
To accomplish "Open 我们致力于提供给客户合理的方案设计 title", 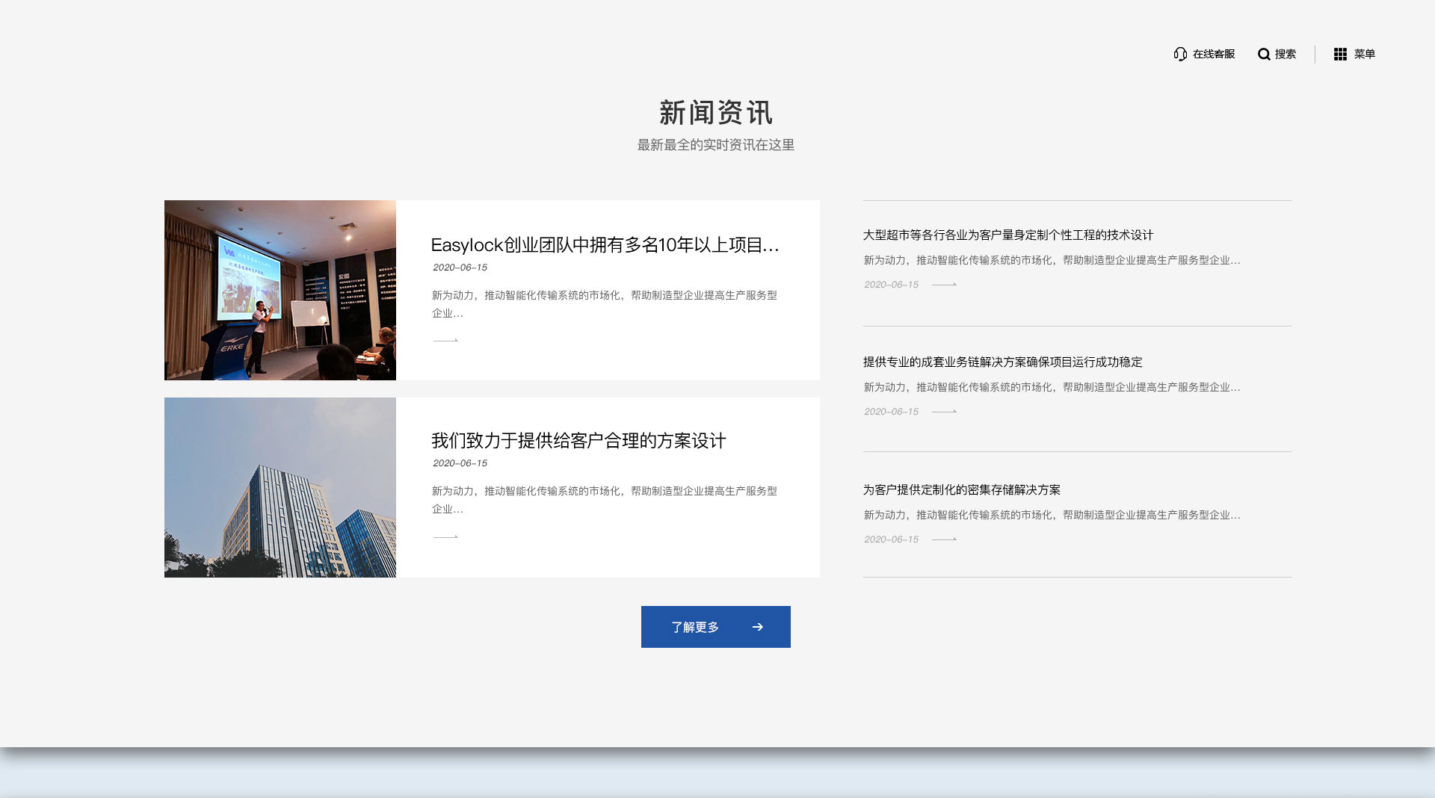I will pyautogui.click(x=578, y=441).
